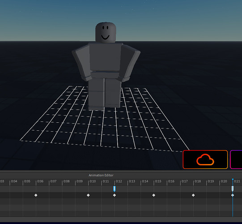
Task: Click the blue playhead scrubber handle
Action: (x=233, y=180)
